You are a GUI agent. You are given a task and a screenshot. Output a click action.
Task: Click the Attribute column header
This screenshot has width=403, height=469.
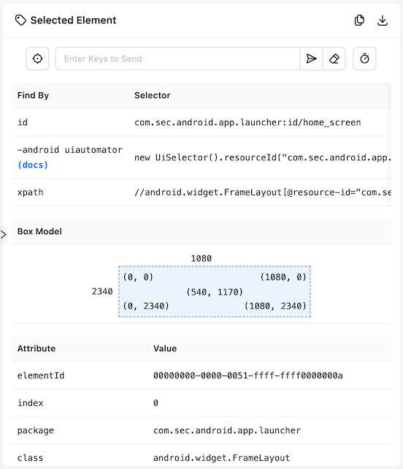[x=37, y=348]
